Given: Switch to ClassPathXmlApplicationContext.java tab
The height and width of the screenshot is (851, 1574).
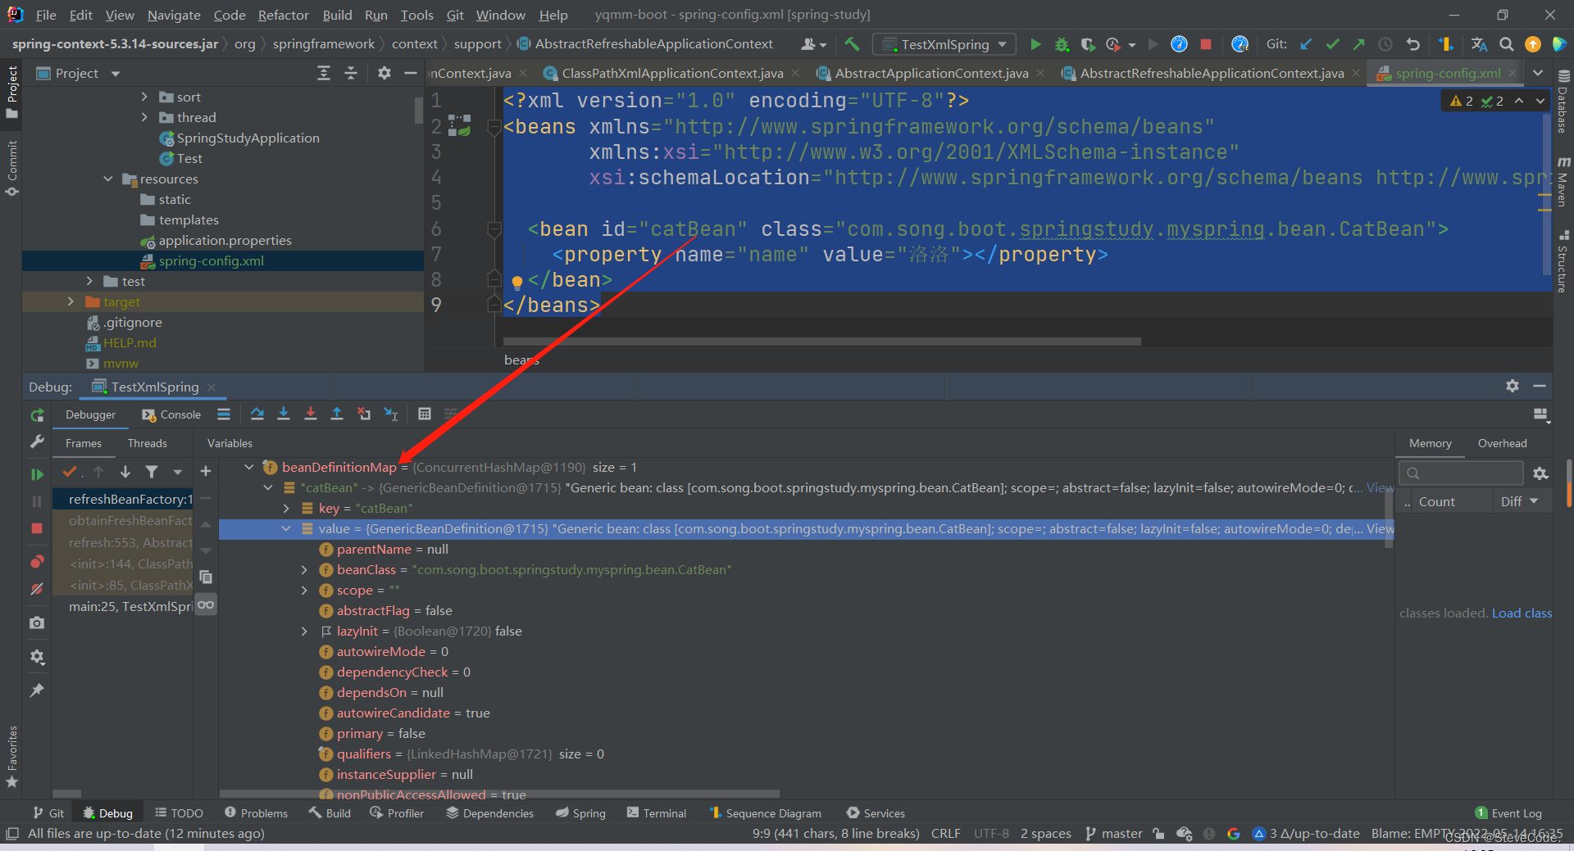Looking at the screenshot, I should pyautogui.click(x=672, y=74).
